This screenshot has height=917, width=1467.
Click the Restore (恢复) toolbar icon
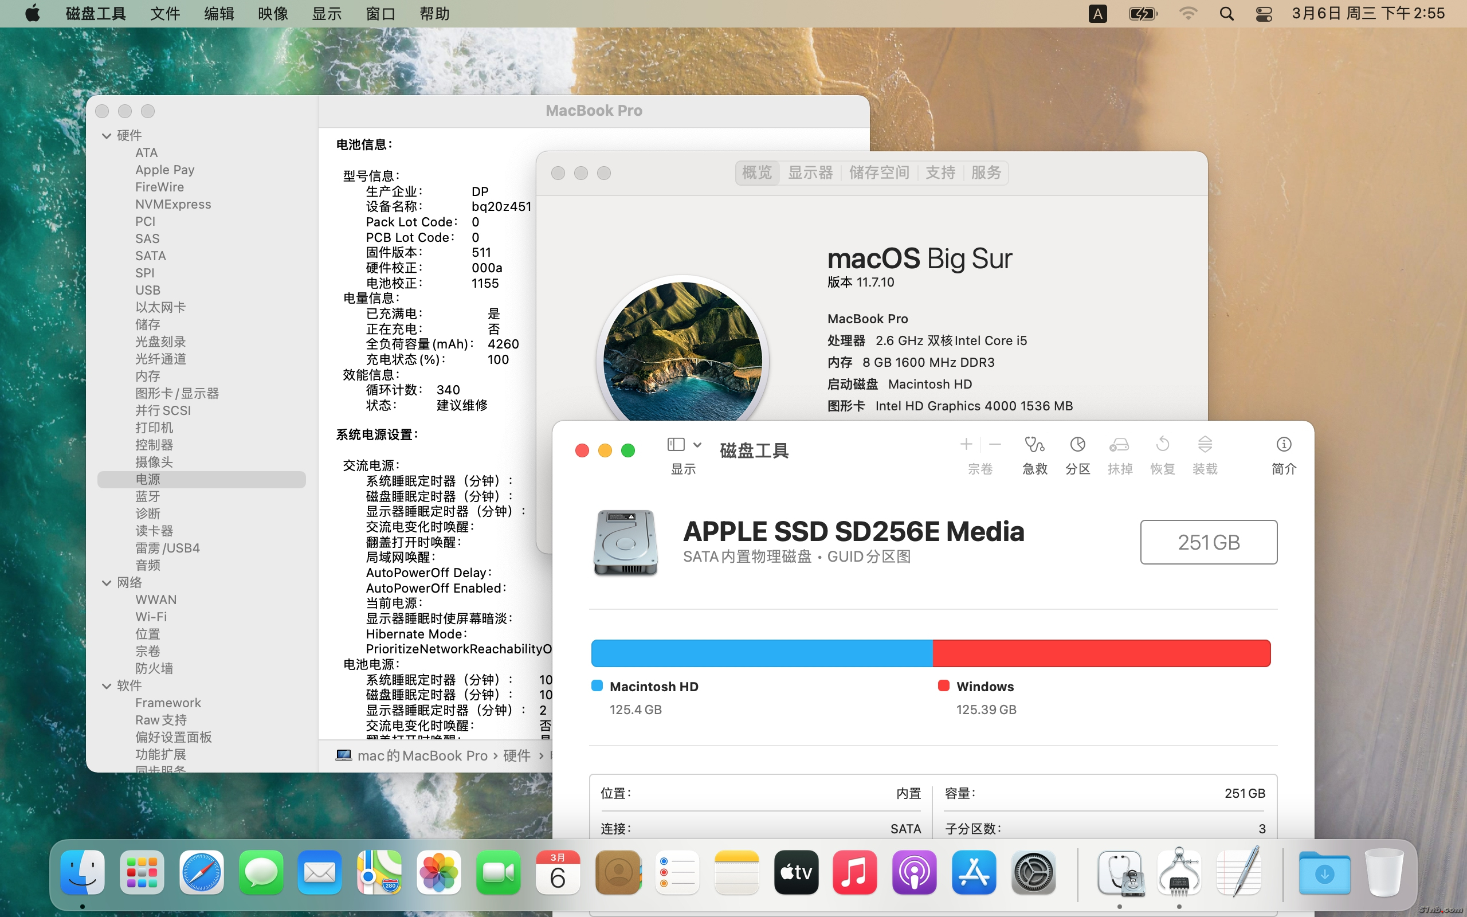1162,445
